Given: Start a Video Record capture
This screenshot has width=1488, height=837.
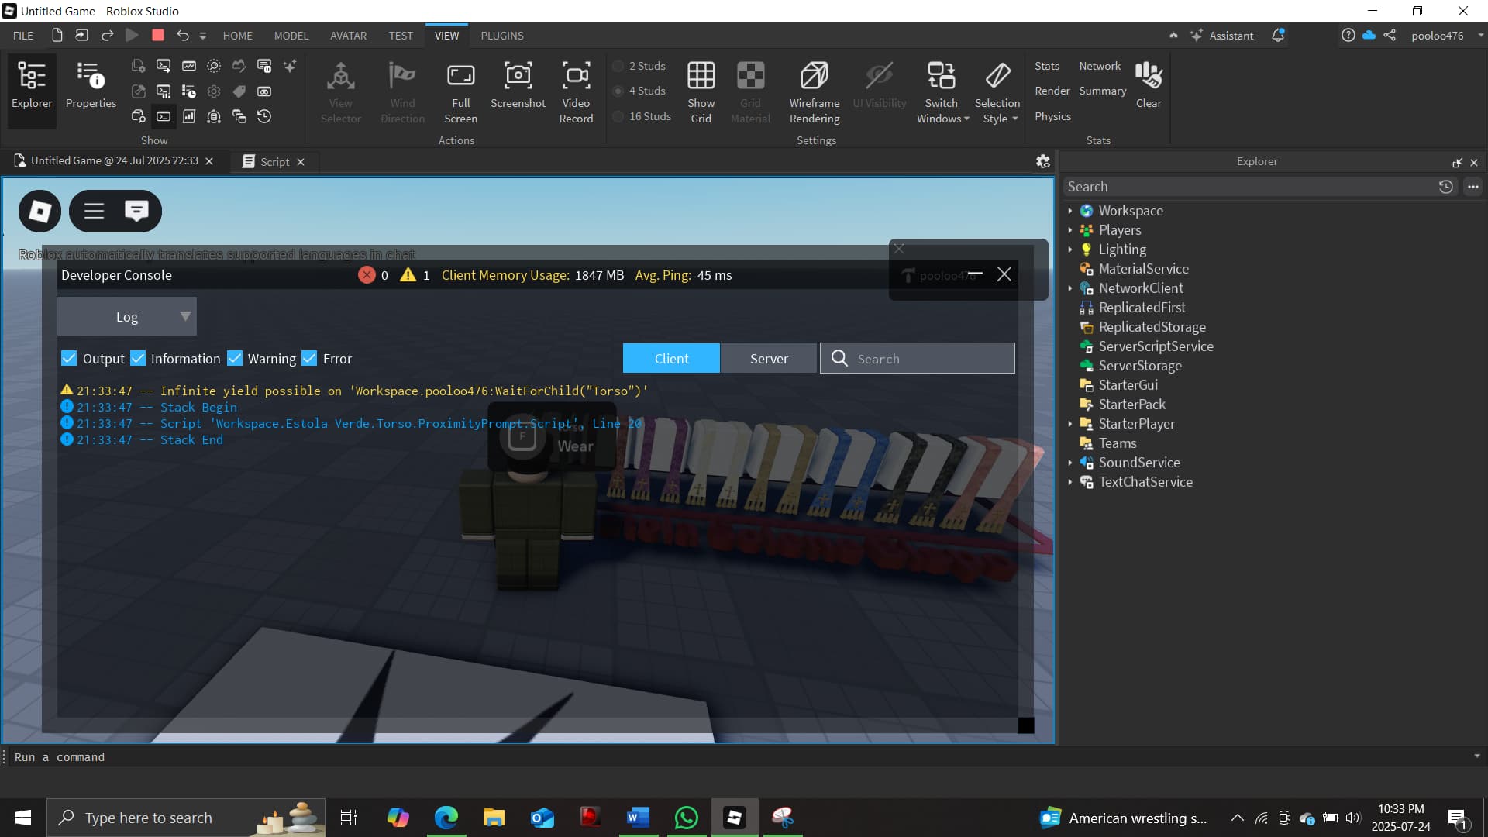Looking at the screenshot, I should (576, 89).
